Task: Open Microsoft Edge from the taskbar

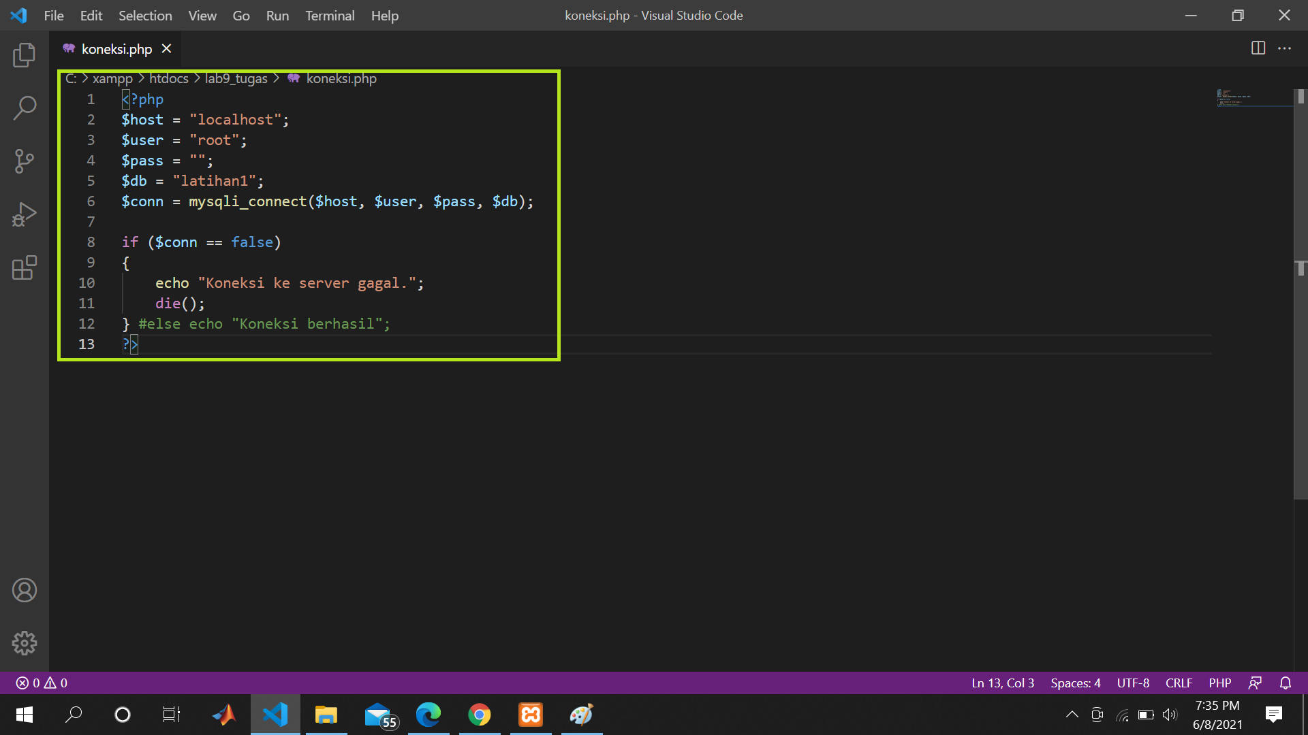Action: 429,715
